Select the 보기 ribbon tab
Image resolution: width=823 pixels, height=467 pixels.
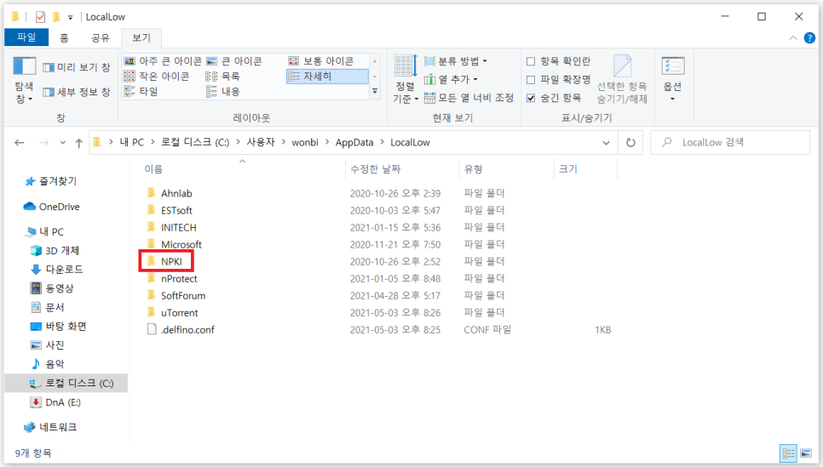[x=141, y=37]
